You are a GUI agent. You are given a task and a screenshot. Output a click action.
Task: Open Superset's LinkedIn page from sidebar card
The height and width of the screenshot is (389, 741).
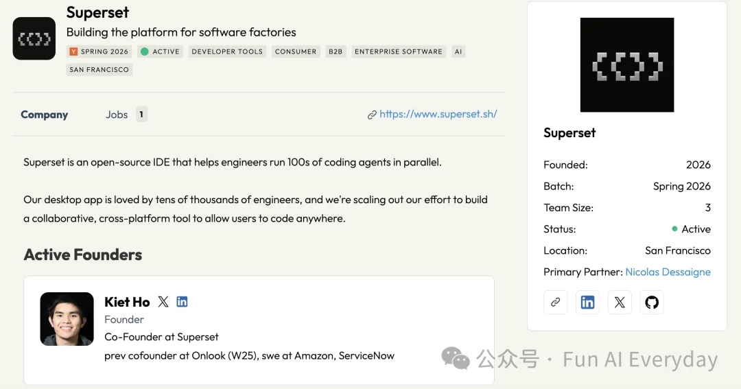pyautogui.click(x=587, y=302)
